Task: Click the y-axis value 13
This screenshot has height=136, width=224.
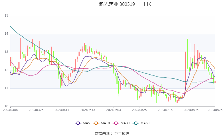Action: click(x=6, y=52)
